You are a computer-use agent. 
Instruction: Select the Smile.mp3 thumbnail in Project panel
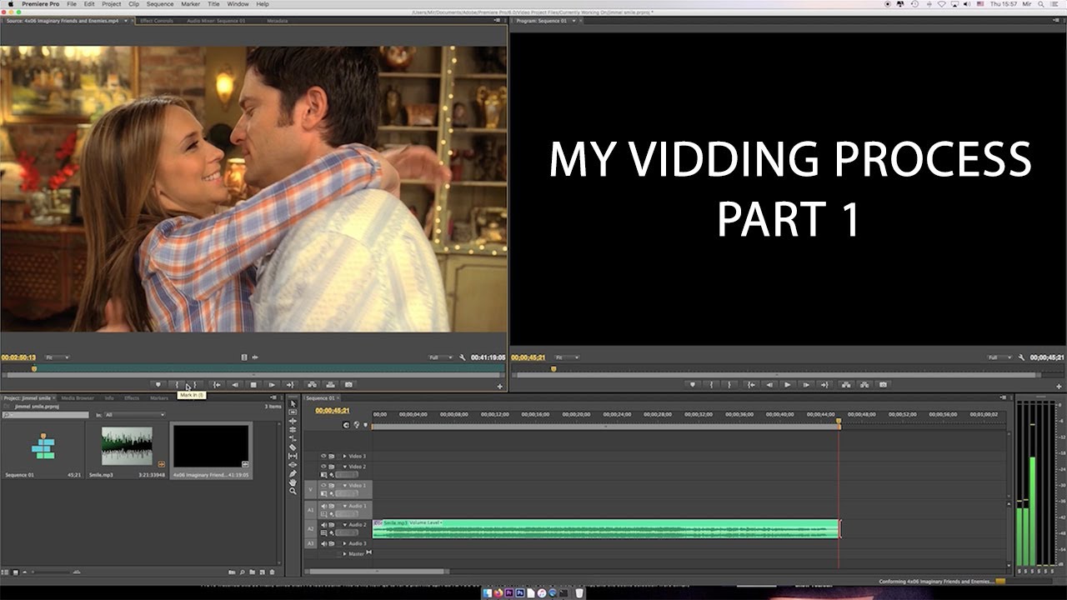[127, 447]
